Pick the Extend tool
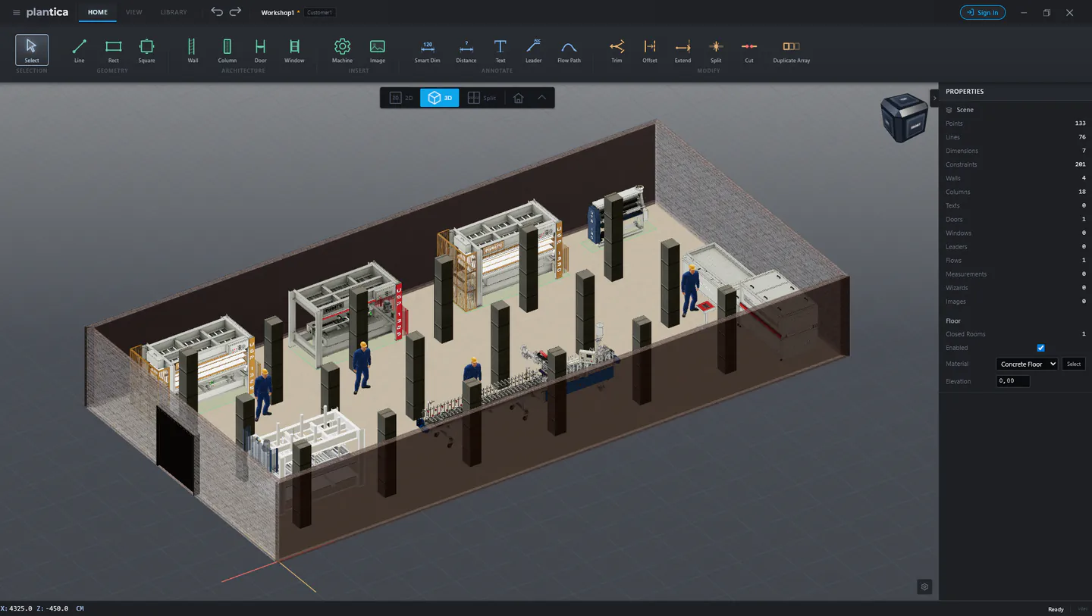 coord(682,50)
